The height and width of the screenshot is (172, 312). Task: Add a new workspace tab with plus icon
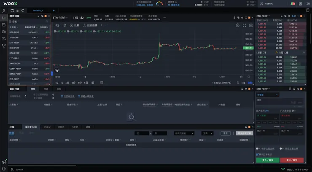point(54,11)
